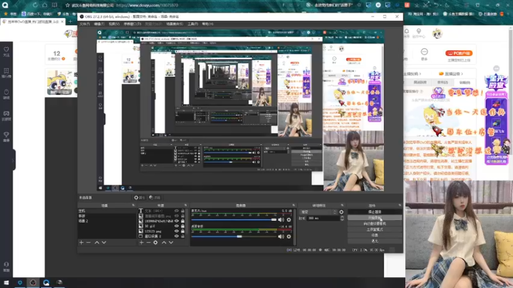Bookmark the page with the star icon
Viewport: 513px width, 288px height.
67,5
